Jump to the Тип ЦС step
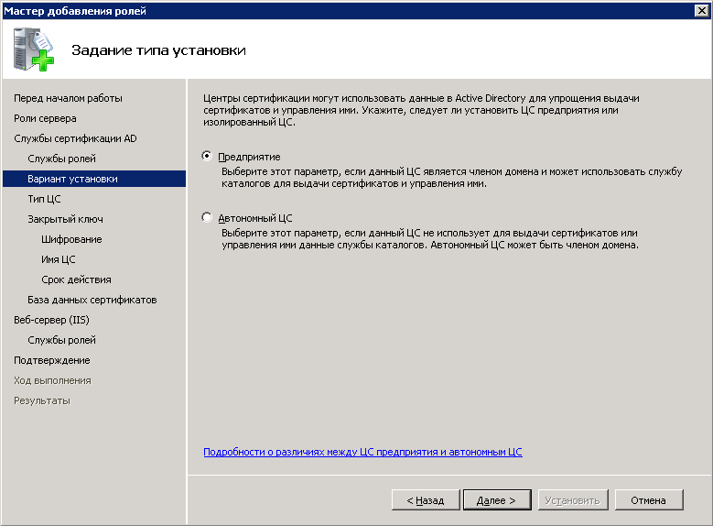 [44, 199]
